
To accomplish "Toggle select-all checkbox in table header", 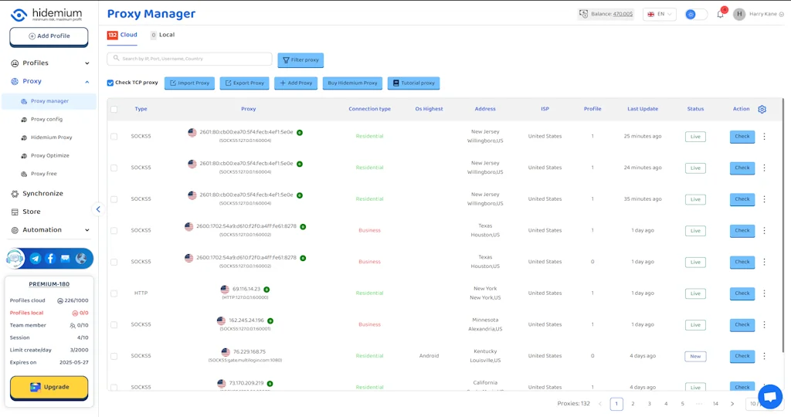I will pos(114,109).
